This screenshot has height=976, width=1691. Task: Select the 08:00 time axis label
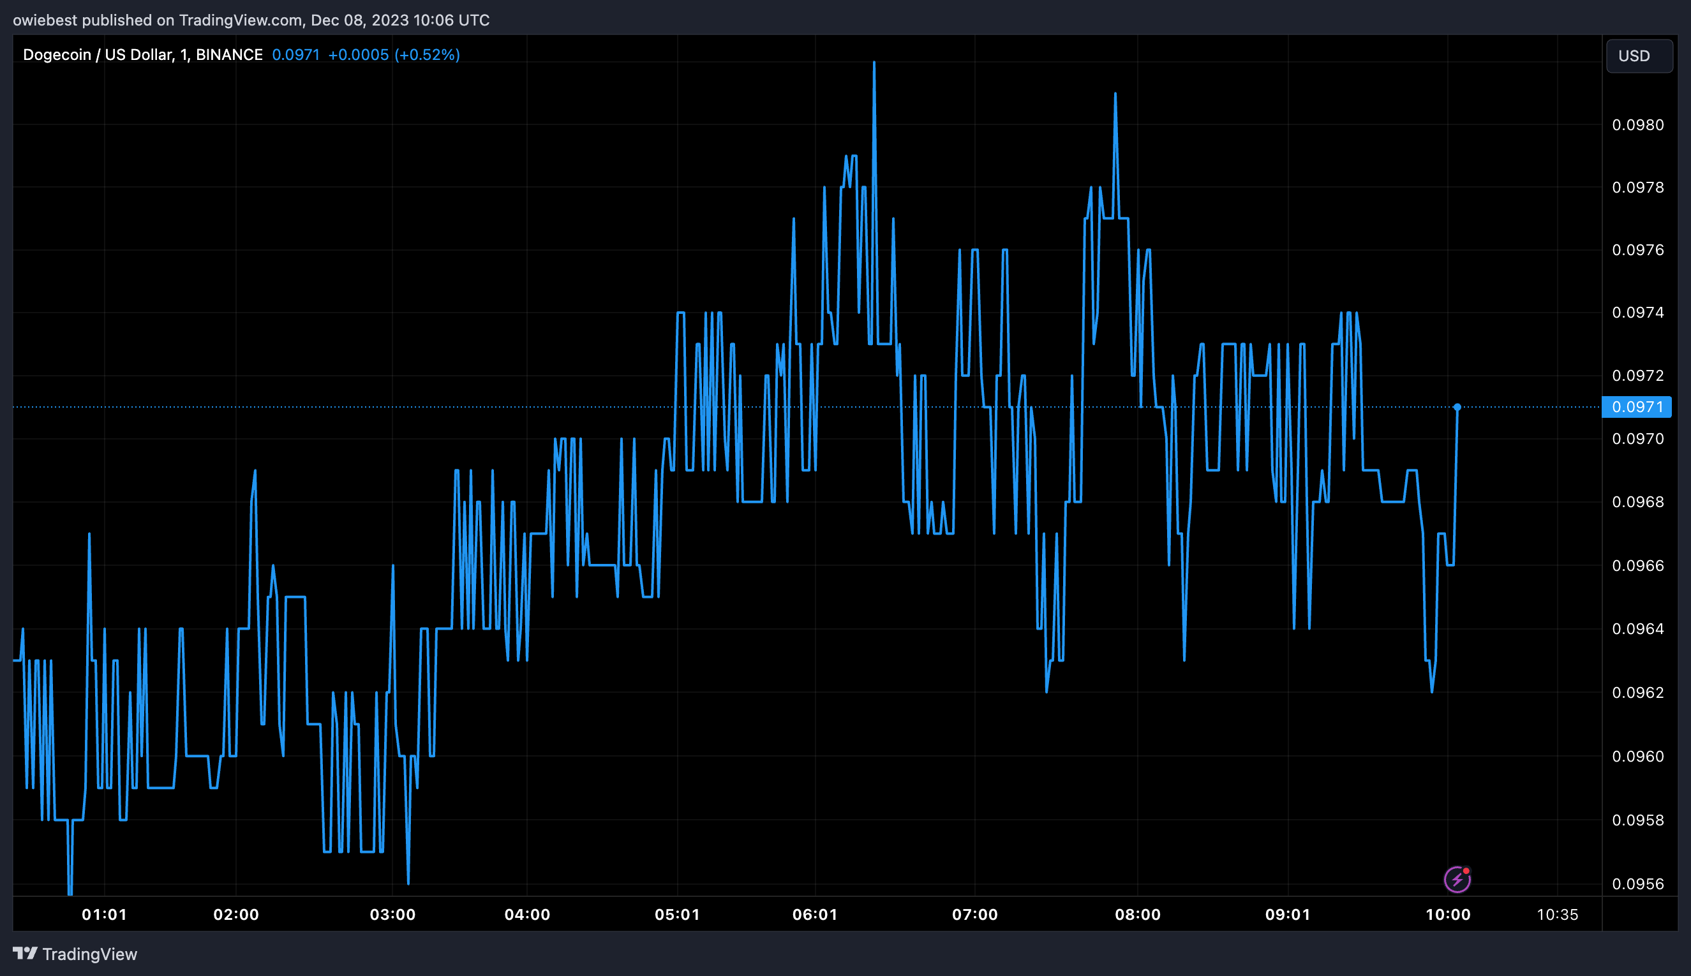click(1137, 914)
